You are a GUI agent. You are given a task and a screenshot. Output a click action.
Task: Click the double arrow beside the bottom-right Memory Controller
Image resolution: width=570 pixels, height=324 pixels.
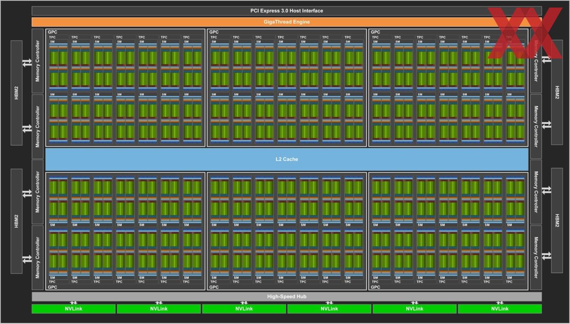[x=546, y=255]
